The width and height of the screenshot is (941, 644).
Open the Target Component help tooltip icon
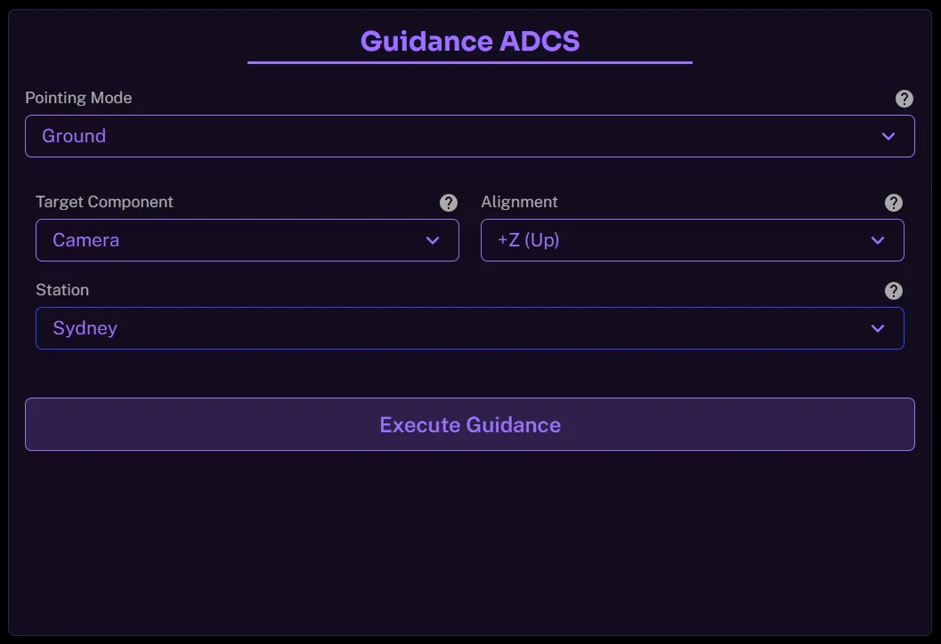pyautogui.click(x=449, y=203)
